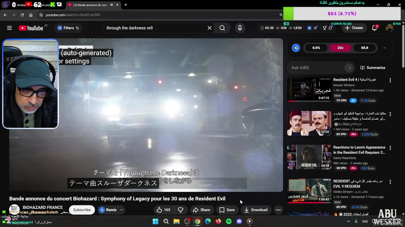Click the Create button

pyautogui.click(x=354, y=28)
